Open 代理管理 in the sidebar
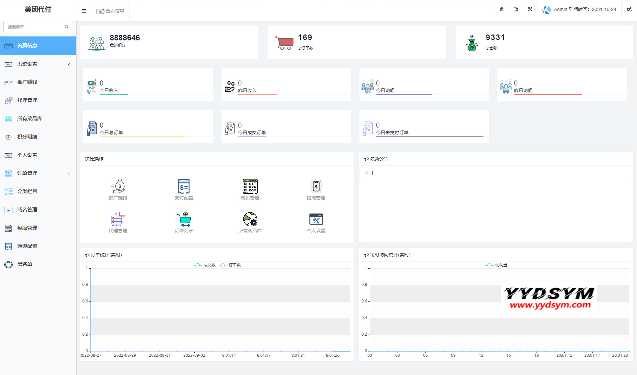 click(x=27, y=100)
